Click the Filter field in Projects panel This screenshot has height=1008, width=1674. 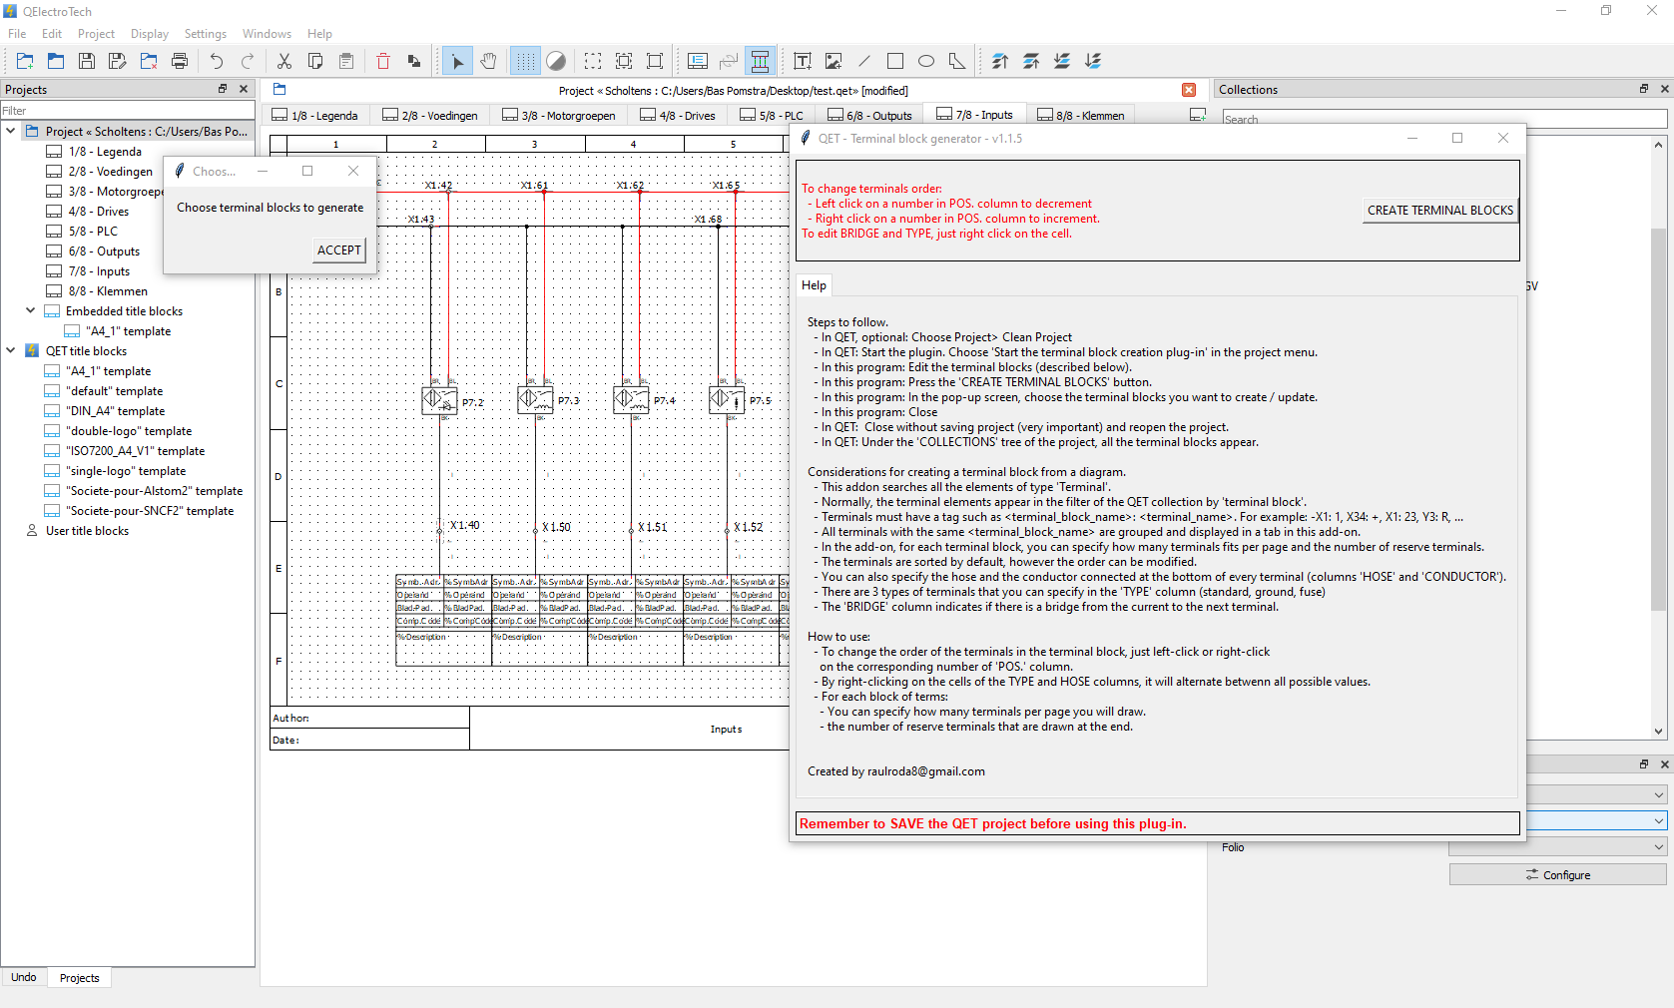128,111
